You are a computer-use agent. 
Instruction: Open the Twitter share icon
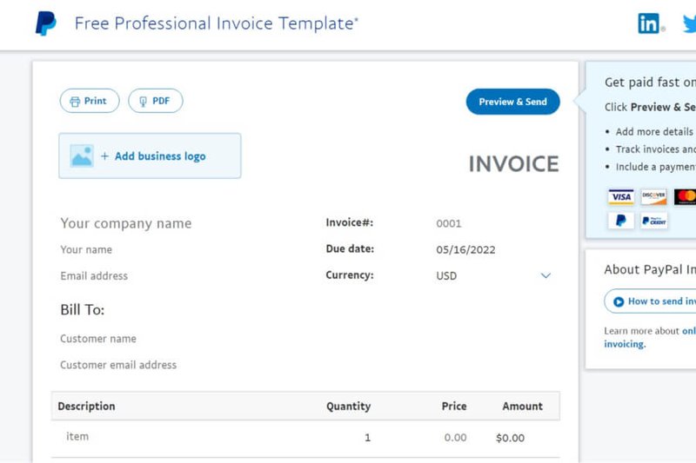(689, 23)
